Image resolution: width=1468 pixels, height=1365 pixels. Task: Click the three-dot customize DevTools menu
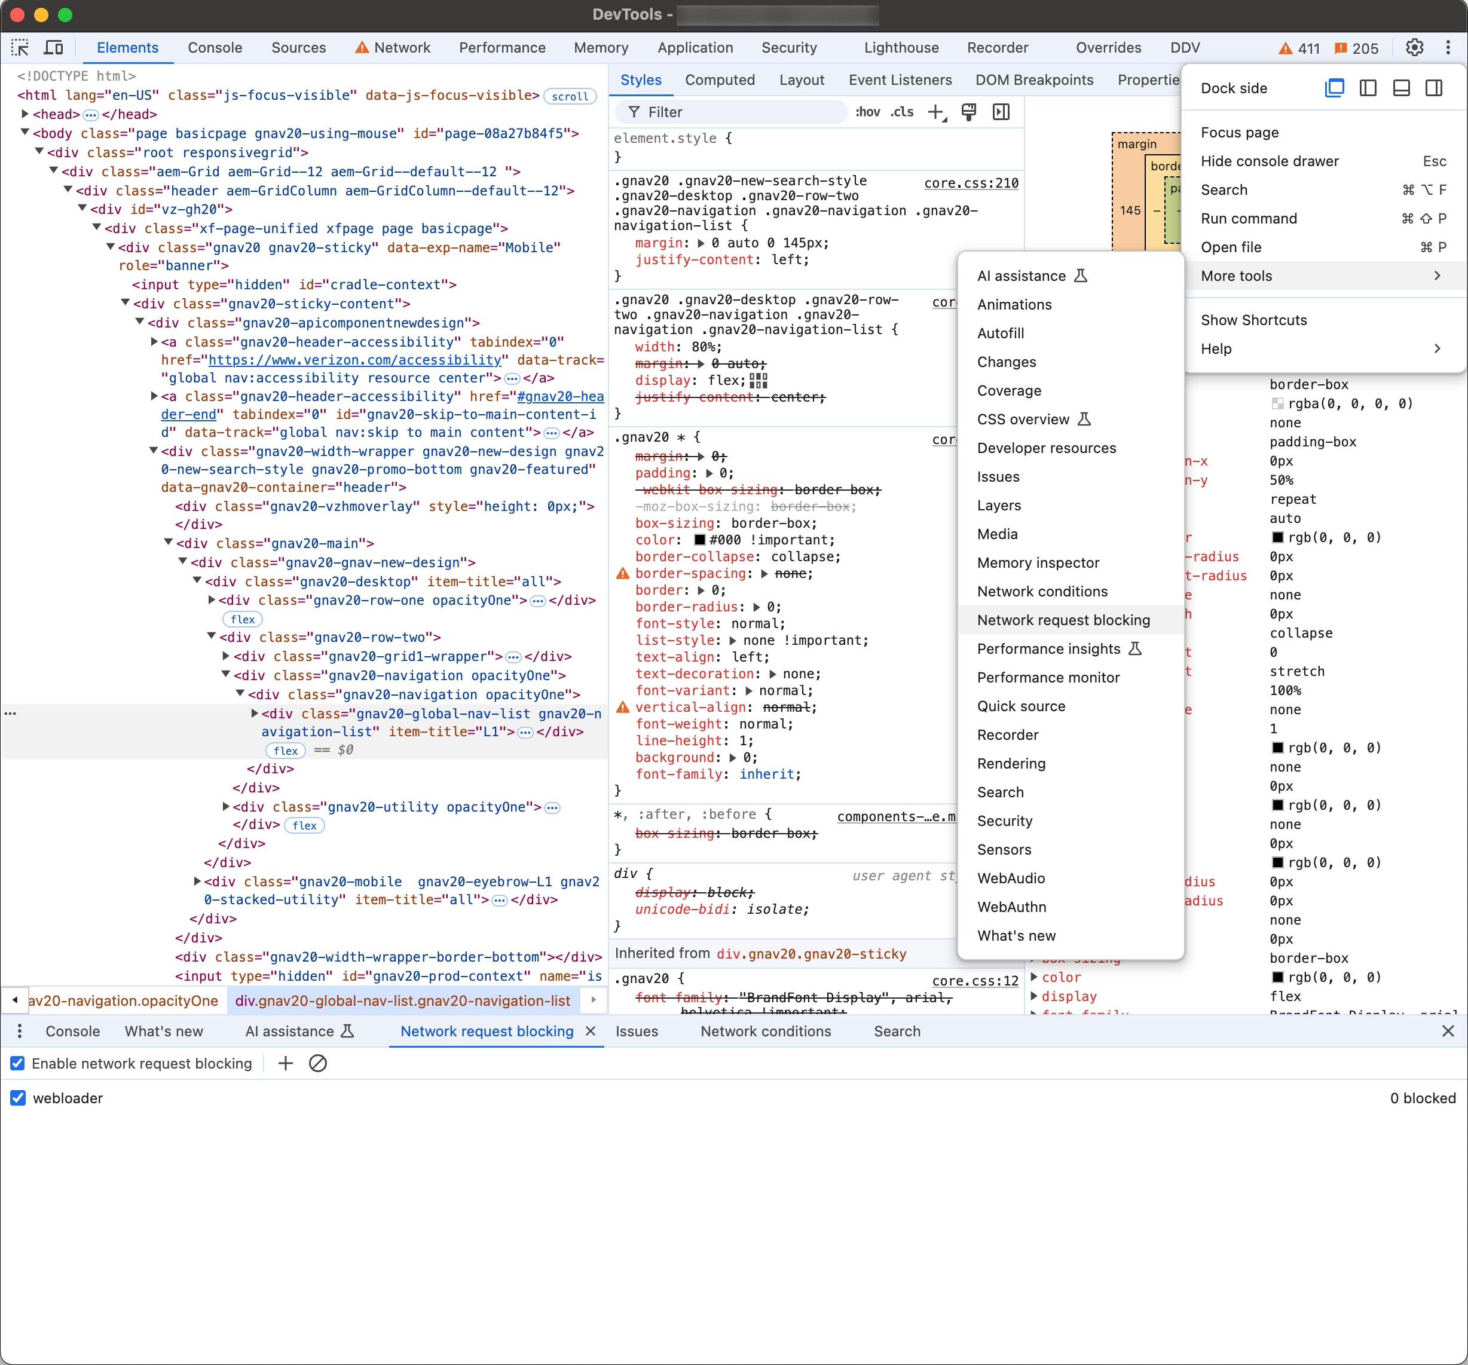1447,48
